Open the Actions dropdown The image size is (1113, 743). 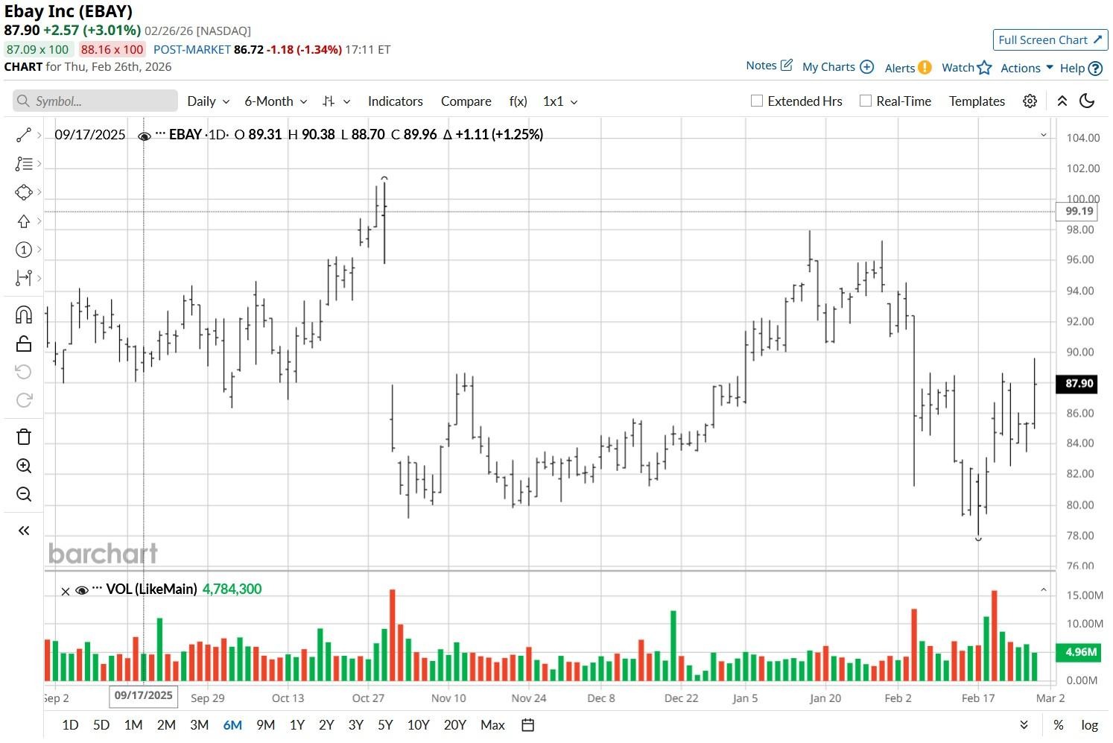coord(1027,68)
